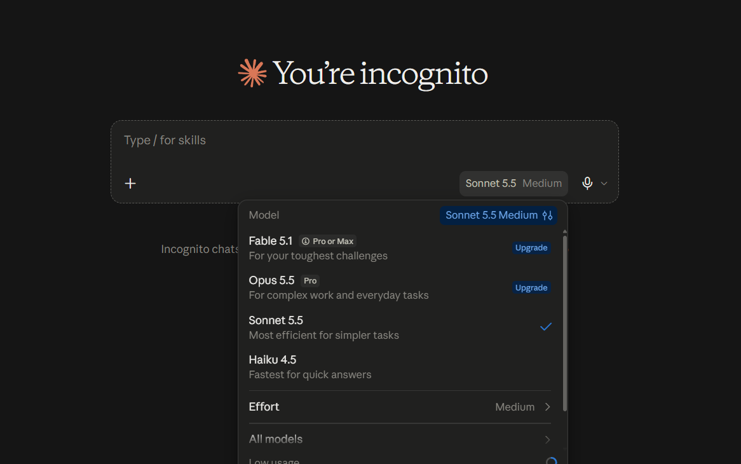The height and width of the screenshot is (464, 741).
Task: Click the Type / for skills input field
Action: tap(364, 140)
